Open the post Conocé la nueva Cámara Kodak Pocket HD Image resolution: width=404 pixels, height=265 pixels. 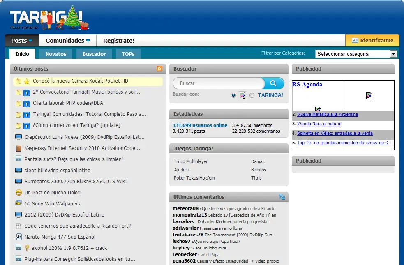(81, 81)
